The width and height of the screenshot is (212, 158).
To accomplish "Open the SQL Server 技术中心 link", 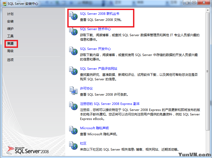I will [x=95, y=29].
